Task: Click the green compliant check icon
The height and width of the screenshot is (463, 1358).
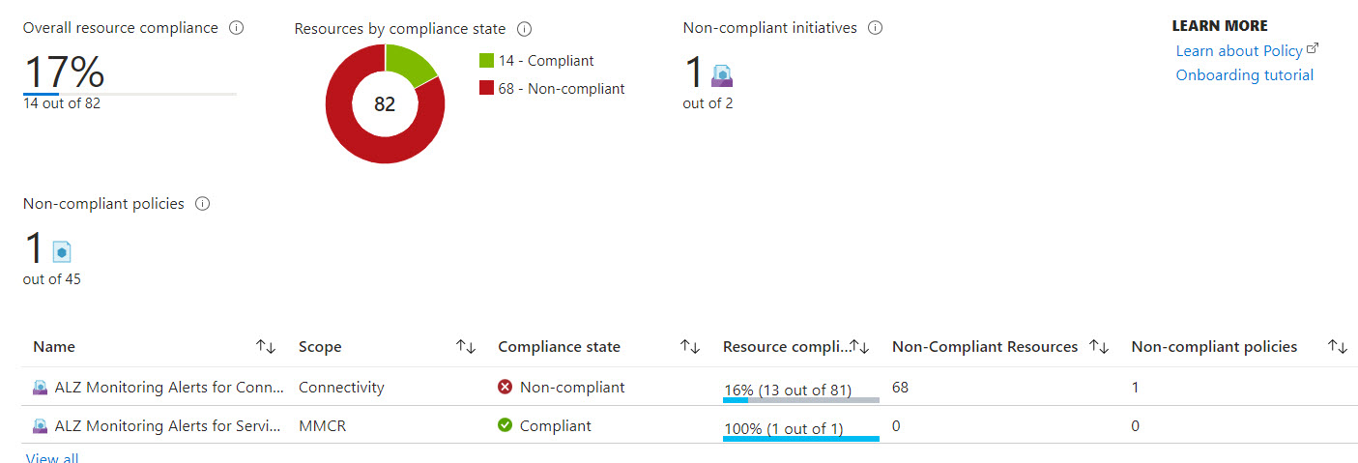Action: tap(505, 425)
